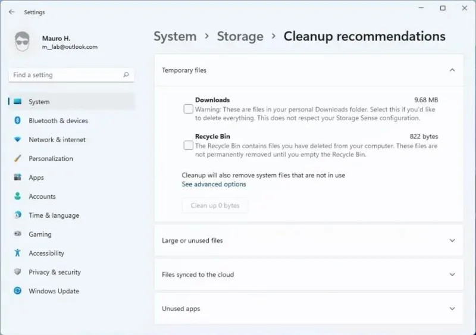This screenshot has height=335, width=476.
Task: Go to Network & internet settings
Action: pyautogui.click(x=71, y=139)
